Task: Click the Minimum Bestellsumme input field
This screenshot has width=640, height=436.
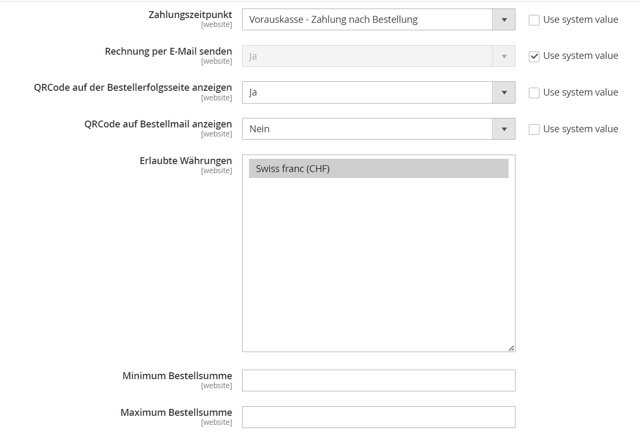Action: pyautogui.click(x=378, y=380)
